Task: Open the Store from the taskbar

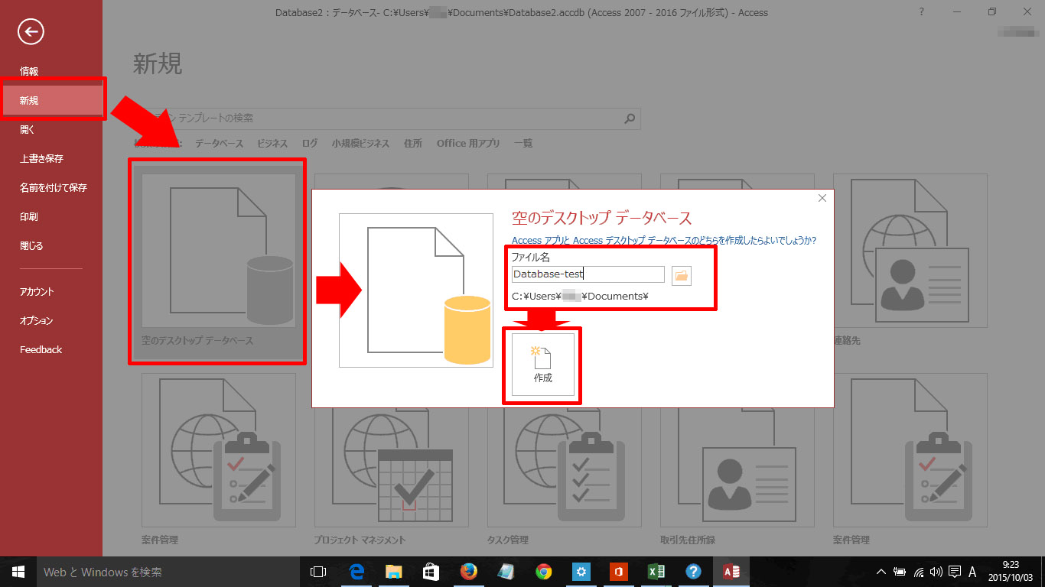Action: click(431, 572)
